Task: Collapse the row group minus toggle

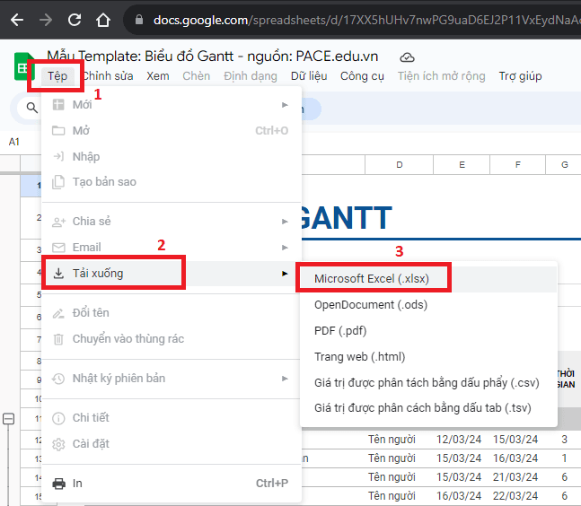Action: (x=9, y=419)
